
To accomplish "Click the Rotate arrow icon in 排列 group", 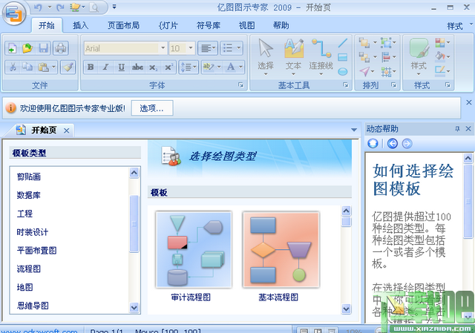I will pos(364,71).
